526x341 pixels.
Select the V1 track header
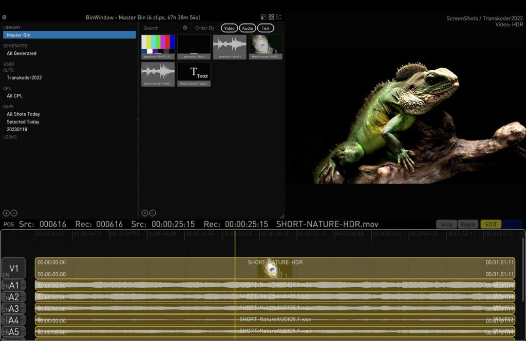point(13,268)
